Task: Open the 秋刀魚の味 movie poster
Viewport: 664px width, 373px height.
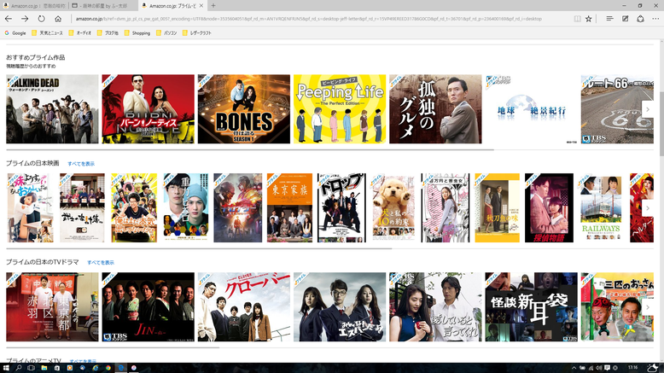Action: point(498,207)
